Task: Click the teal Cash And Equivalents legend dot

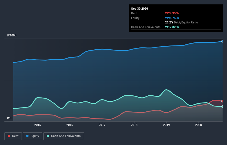Action: tap(48, 136)
